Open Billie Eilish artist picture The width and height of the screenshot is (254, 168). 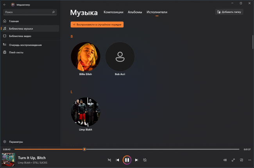tap(86, 57)
